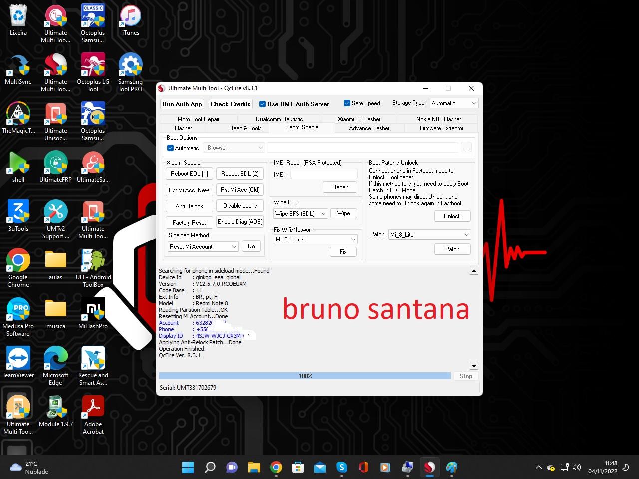Uncheck Automatic under Boot Options

pos(170,148)
